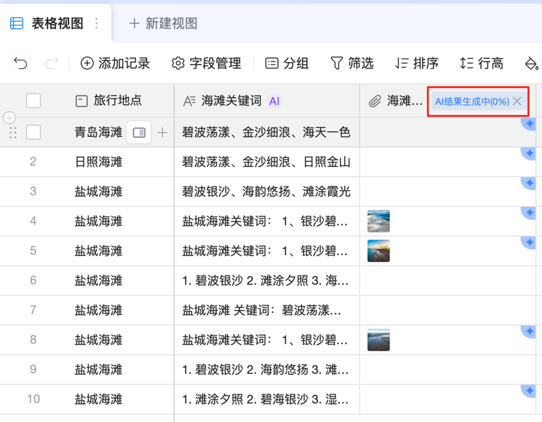Click the plus icon beside 青岛海滩
This screenshot has height=422, width=542.
coord(162,132)
